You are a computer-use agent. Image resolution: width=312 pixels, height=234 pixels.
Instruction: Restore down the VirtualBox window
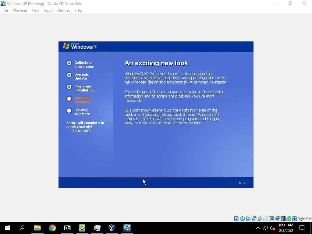[290, 3]
